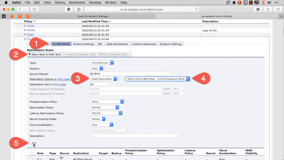Viewport: 284px width, 160px height.
Task: Switch to Location Awareness tab
Action: pyautogui.click(x=144, y=44)
